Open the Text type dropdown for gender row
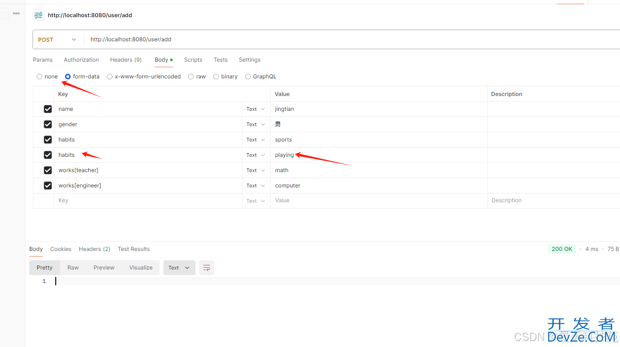620x347 pixels. (256, 124)
